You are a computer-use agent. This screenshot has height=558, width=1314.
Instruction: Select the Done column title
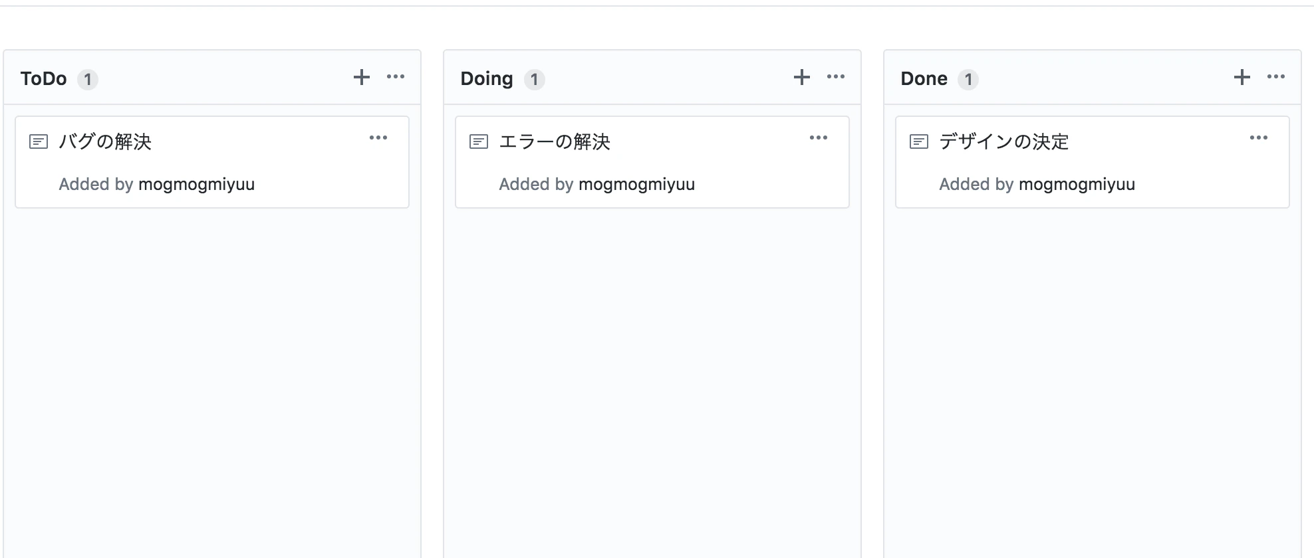pyautogui.click(x=924, y=79)
